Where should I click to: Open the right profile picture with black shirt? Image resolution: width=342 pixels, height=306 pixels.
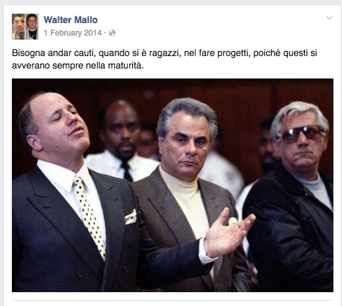coord(32,26)
